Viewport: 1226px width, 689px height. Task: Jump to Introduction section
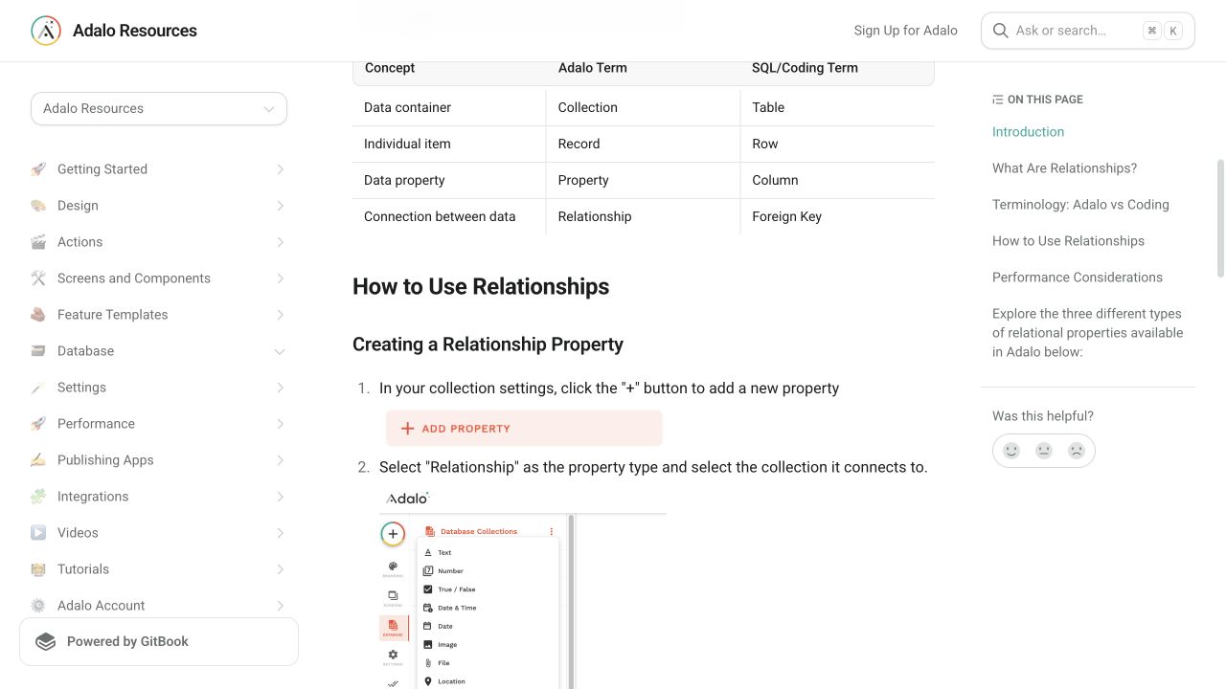tap(1028, 132)
